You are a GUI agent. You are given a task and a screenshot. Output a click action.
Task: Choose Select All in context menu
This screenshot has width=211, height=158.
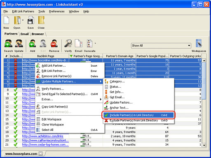pyautogui.click(x=70, y=130)
